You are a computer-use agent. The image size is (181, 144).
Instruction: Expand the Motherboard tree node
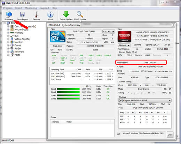pos(8,30)
